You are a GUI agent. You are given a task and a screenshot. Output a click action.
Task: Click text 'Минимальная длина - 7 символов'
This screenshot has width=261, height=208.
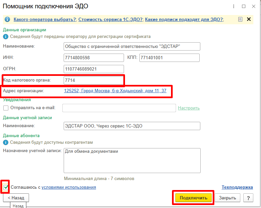99,179
